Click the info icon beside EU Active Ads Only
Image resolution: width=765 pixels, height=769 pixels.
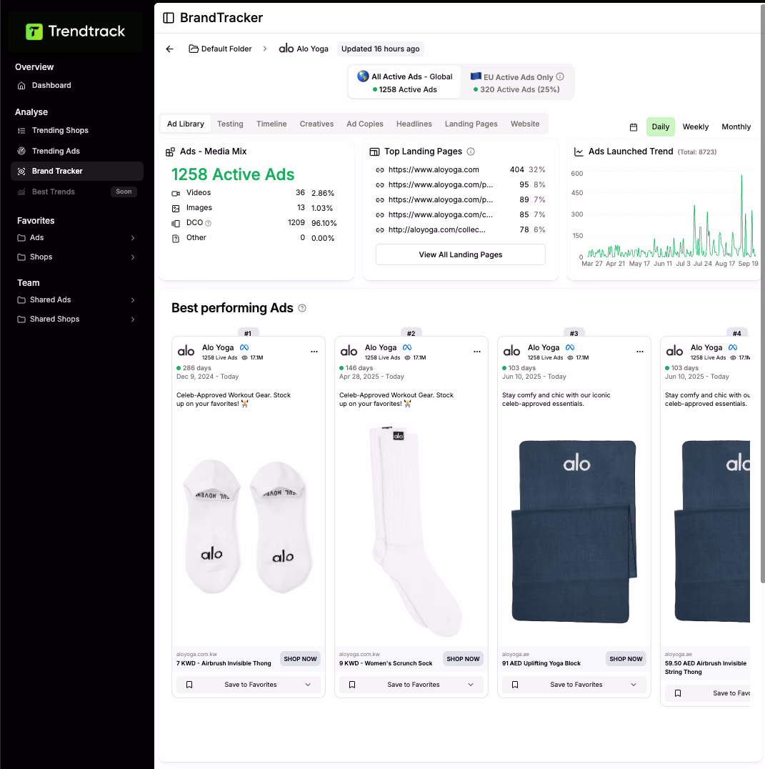pyautogui.click(x=560, y=76)
